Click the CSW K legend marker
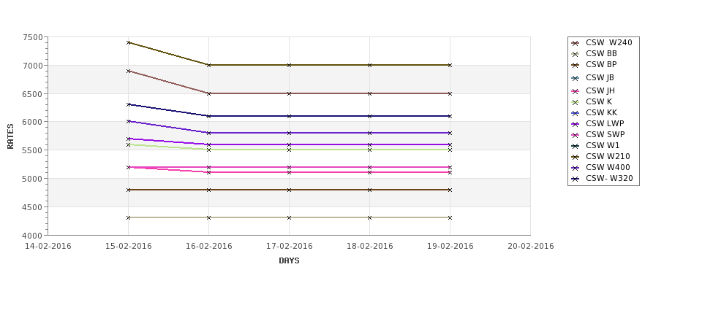This screenshot has height=313, width=713. click(x=576, y=102)
